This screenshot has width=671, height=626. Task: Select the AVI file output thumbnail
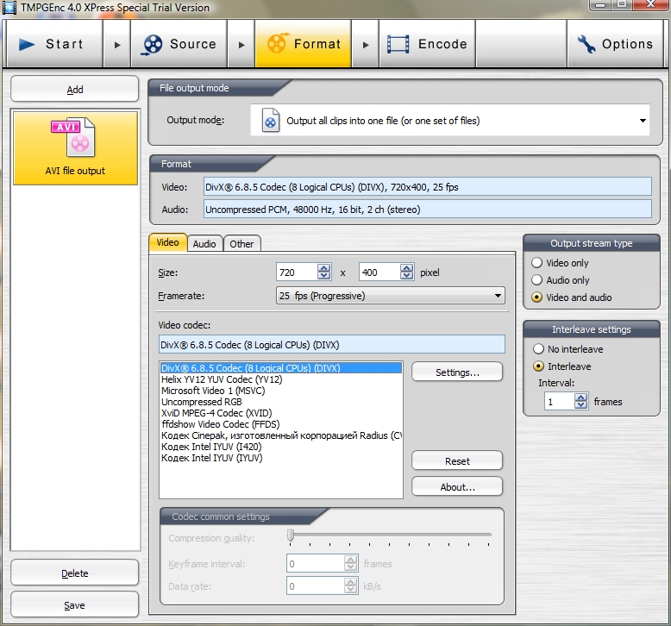click(75, 148)
